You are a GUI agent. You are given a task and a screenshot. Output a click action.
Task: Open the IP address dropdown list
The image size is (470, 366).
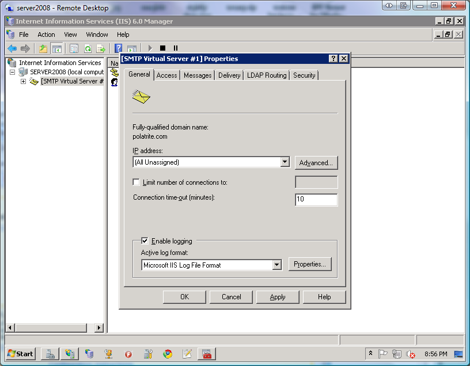pos(285,162)
